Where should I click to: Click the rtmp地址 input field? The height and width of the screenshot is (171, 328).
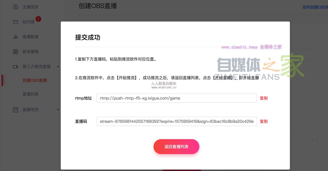click(177, 98)
